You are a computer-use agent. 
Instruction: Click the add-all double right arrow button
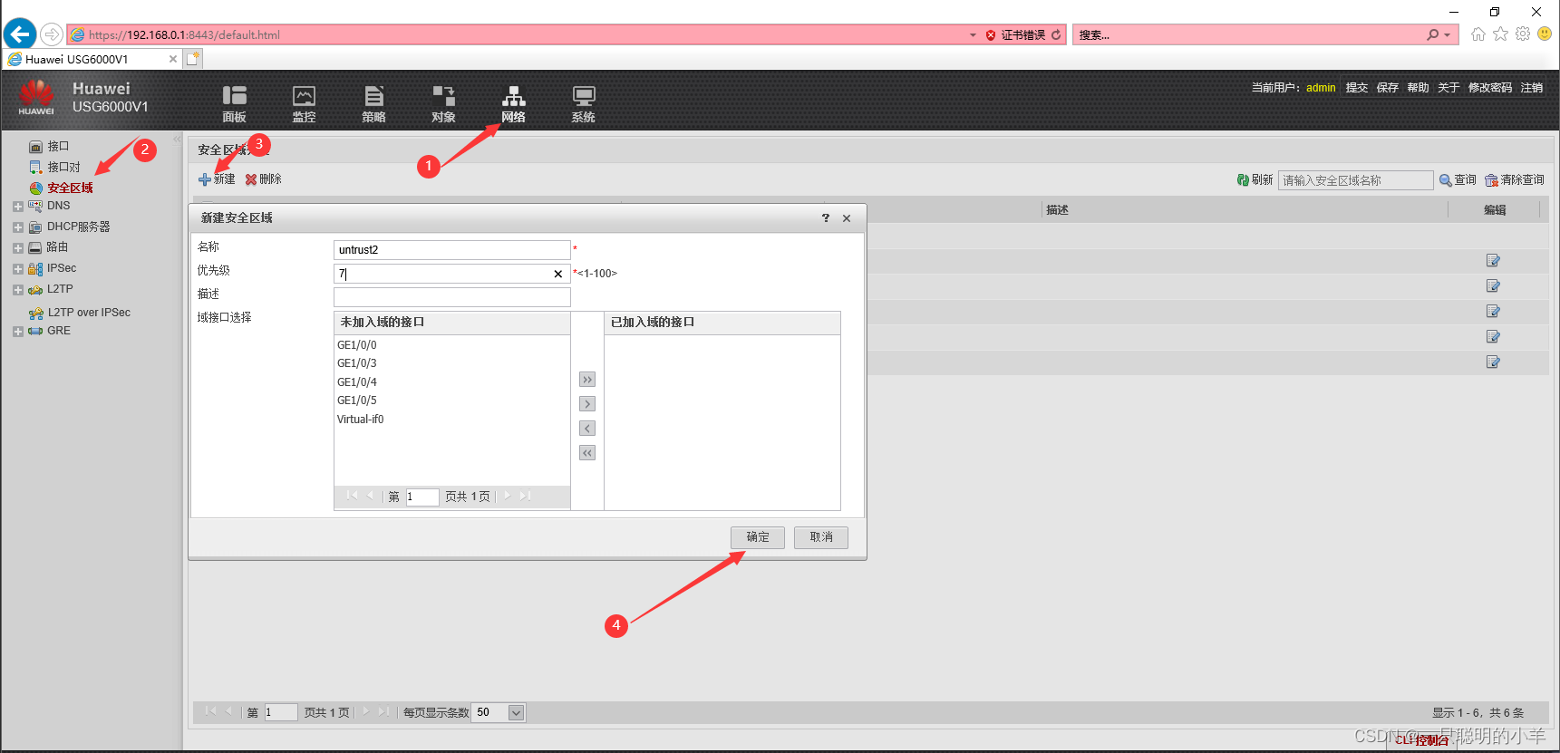pyautogui.click(x=587, y=380)
